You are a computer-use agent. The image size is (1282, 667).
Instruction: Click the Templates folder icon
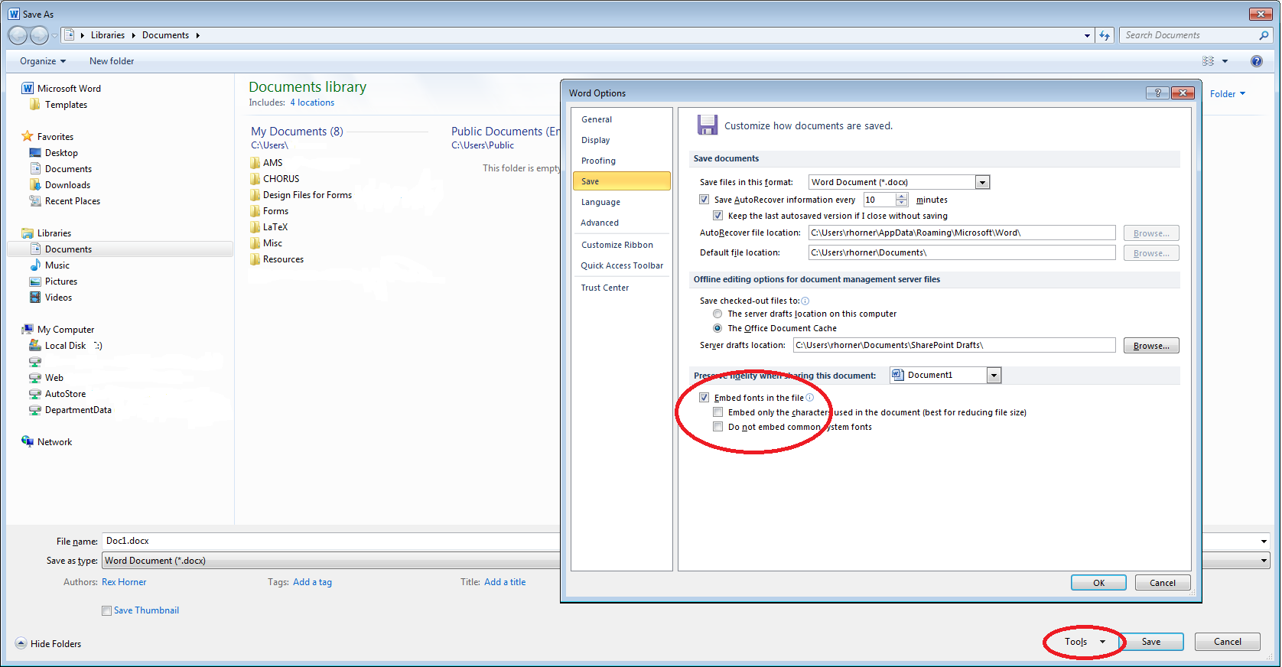coord(35,105)
